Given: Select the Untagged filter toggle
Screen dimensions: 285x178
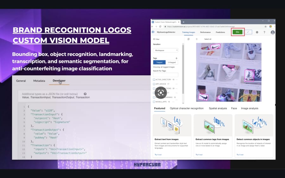Looking at the screenshot, I should click(172, 62).
